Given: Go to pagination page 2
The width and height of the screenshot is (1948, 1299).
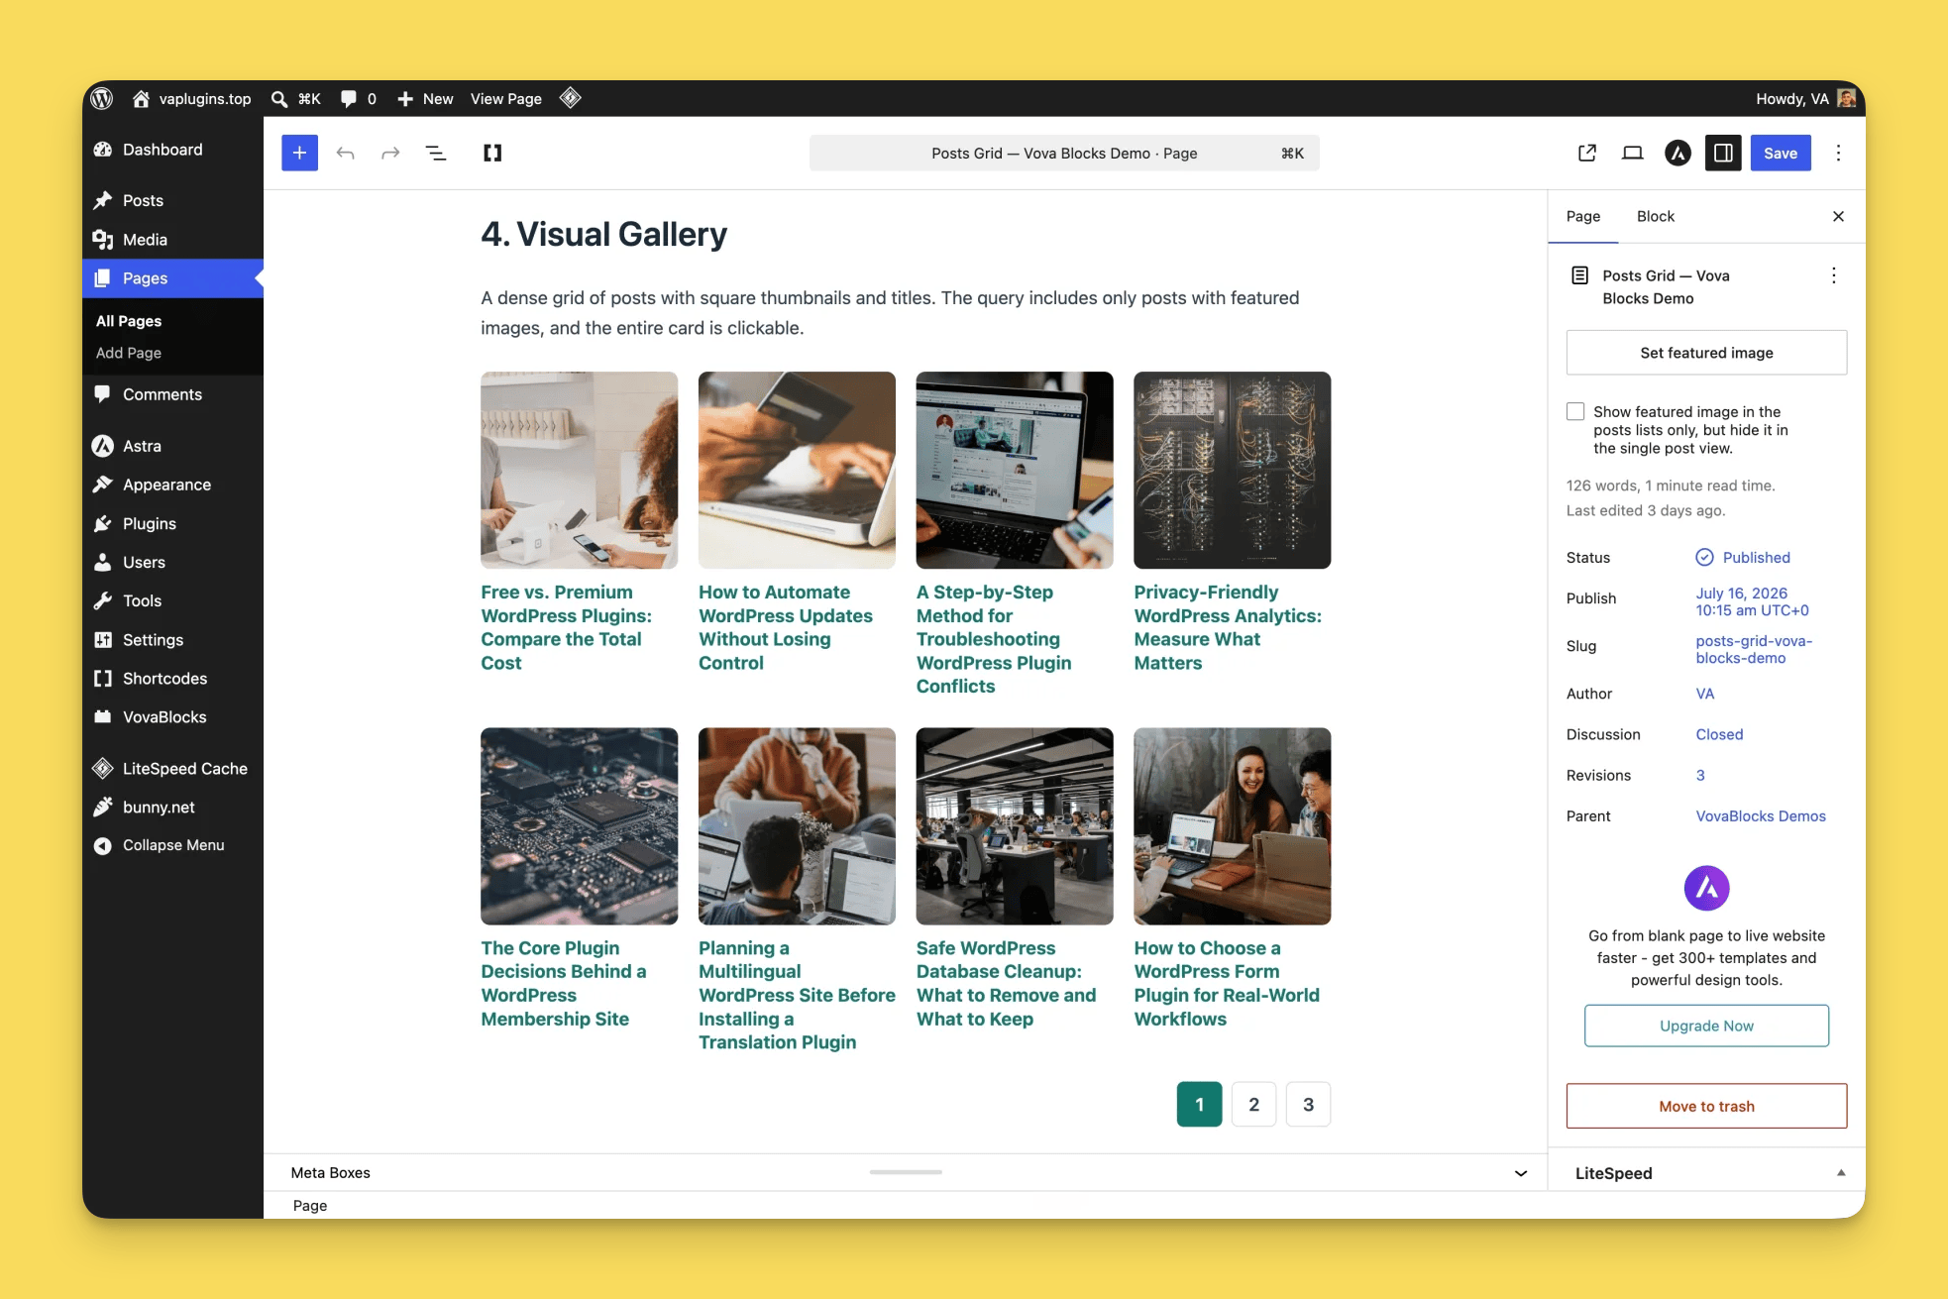Looking at the screenshot, I should coord(1253,1104).
